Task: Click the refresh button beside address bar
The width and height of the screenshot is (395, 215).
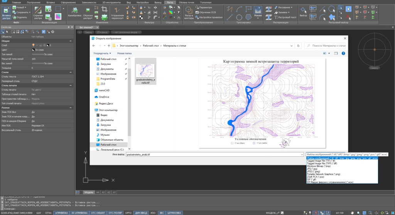Action: pos(299,46)
